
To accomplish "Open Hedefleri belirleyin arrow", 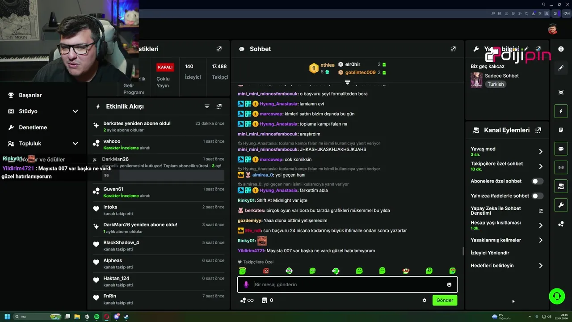I will 541,266.
